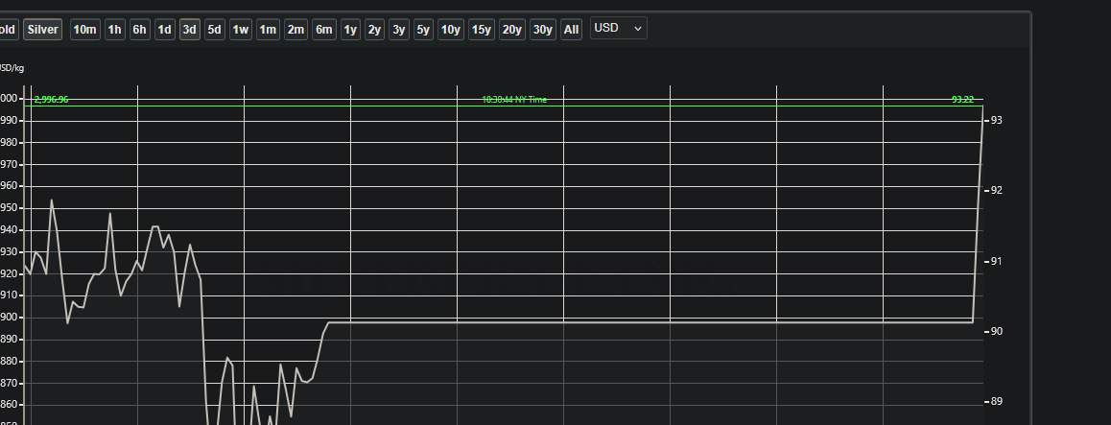This screenshot has width=1111, height=425.
Task: Select the 3d time range
Action: pos(189,30)
